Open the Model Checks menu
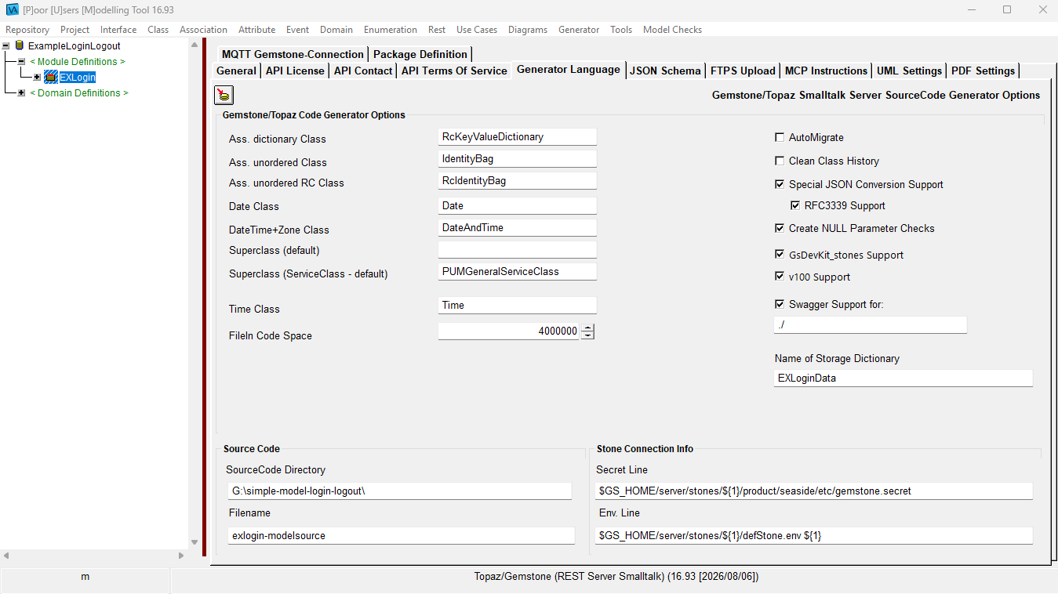This screenshot has width=1058, height=594. pos(672,30)
